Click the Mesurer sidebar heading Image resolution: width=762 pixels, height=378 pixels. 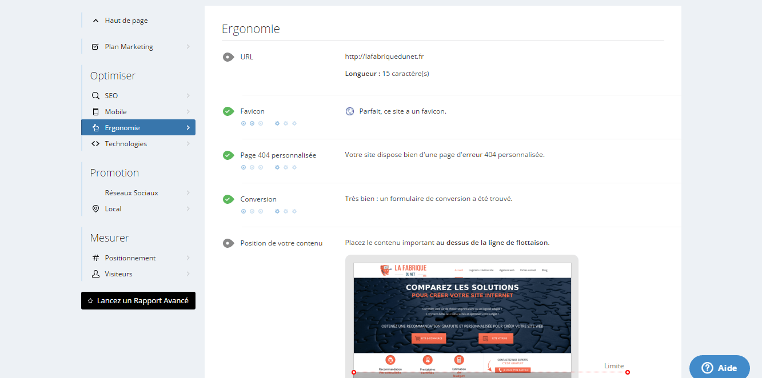pos(109,238)
